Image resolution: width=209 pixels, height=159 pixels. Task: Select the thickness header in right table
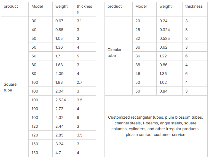coord(195,9)
